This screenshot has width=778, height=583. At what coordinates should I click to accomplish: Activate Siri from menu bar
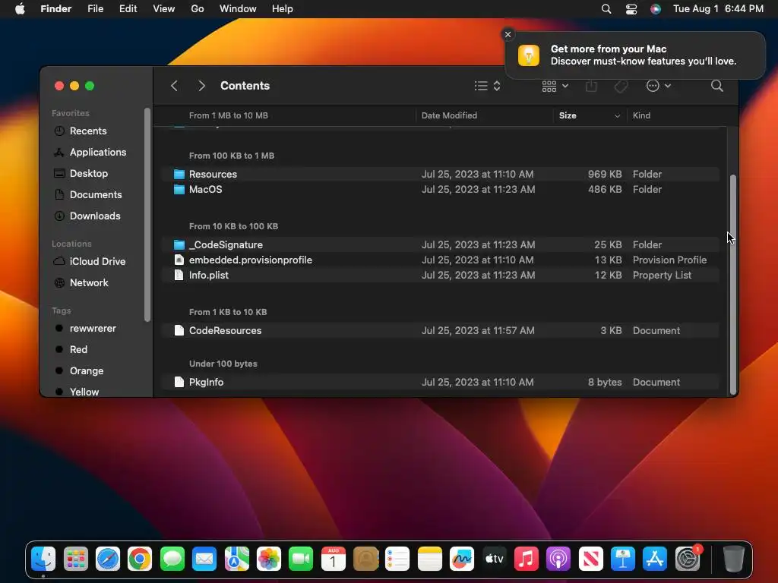(x=656, y=9)
